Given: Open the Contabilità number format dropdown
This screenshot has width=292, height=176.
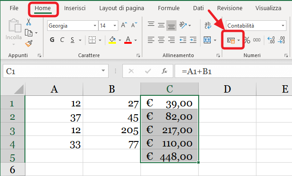Looking at the screenshot, I should pos(283,26).
